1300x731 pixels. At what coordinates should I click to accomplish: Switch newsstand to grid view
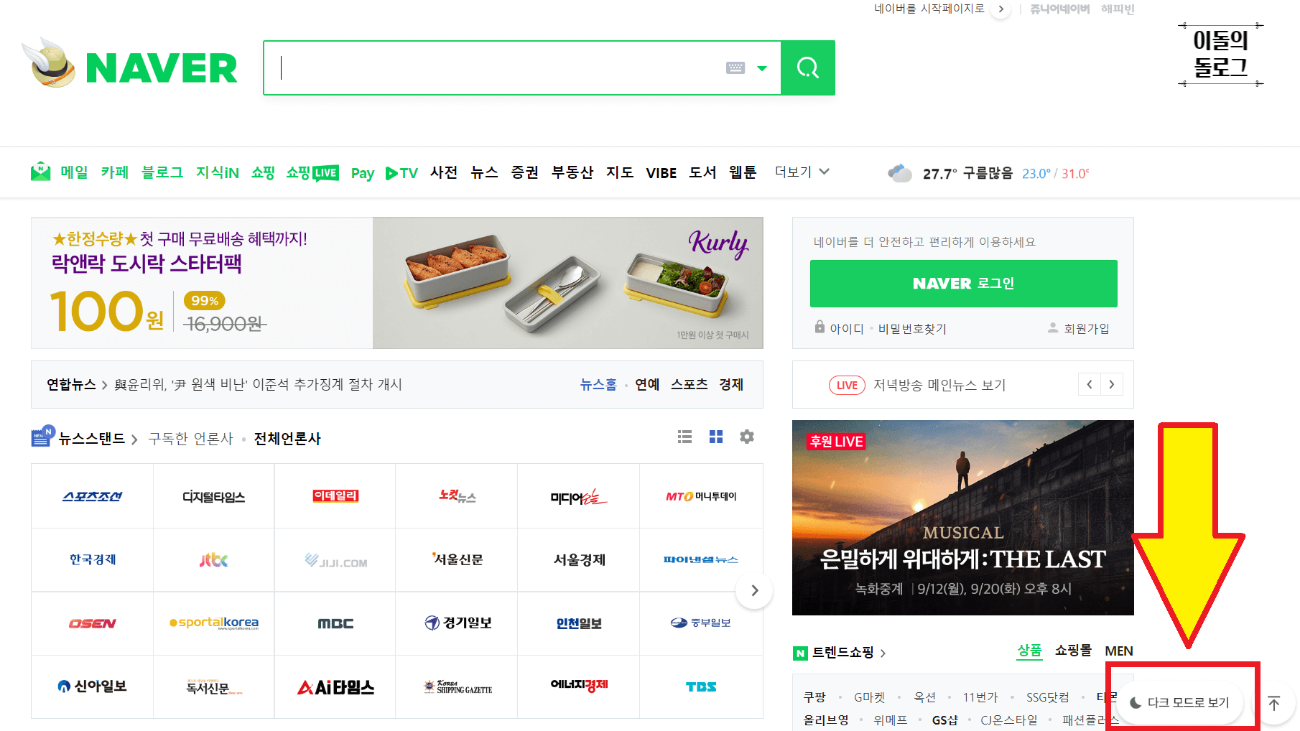pyautogui.click(x=716, y=437)
